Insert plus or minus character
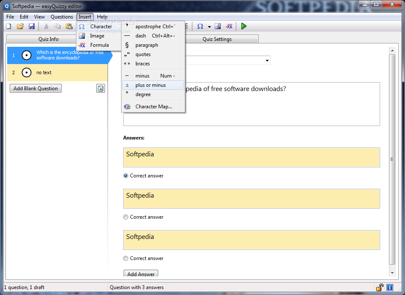 [x=154, y=85]
